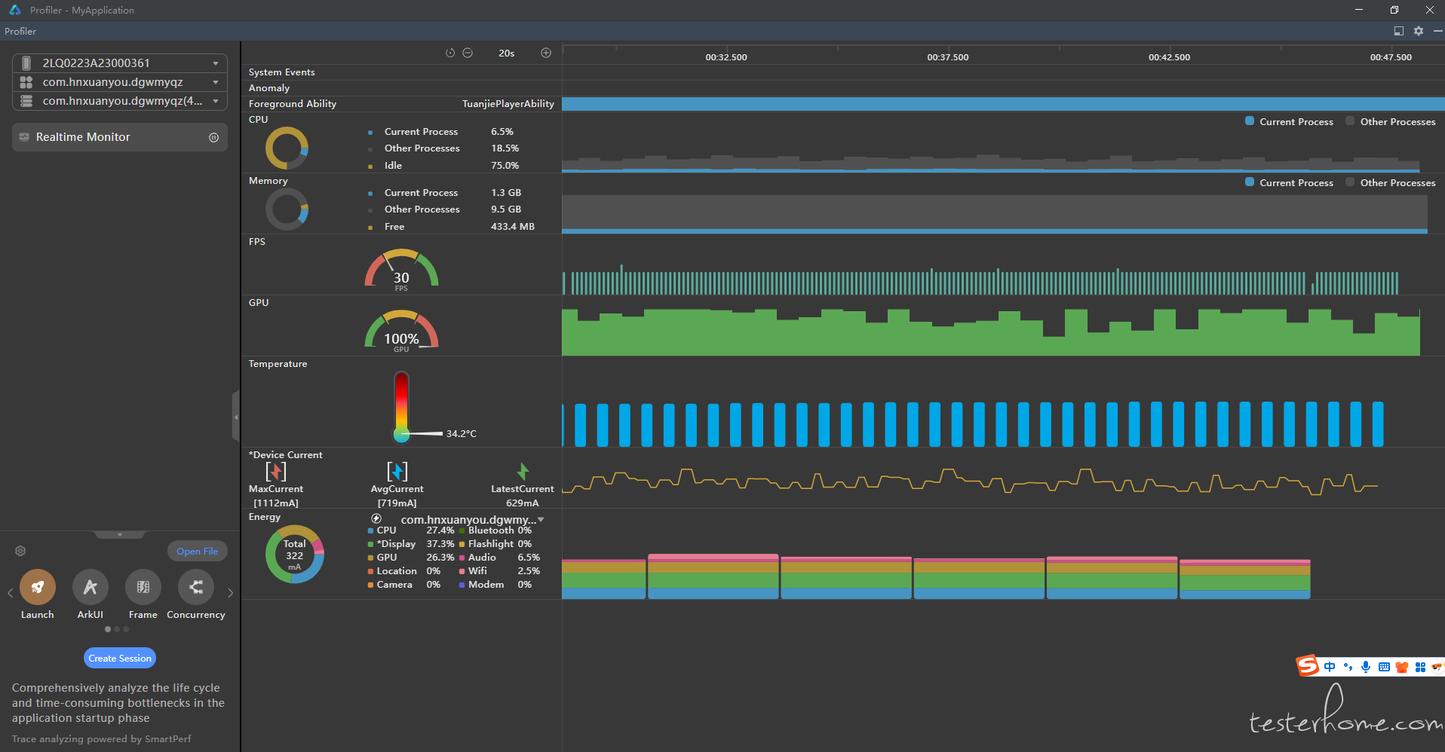This screenshot has width=1445, height=752.
Task: Click the GPU 26.3% energy entry
Action: (x=411, y=557)
